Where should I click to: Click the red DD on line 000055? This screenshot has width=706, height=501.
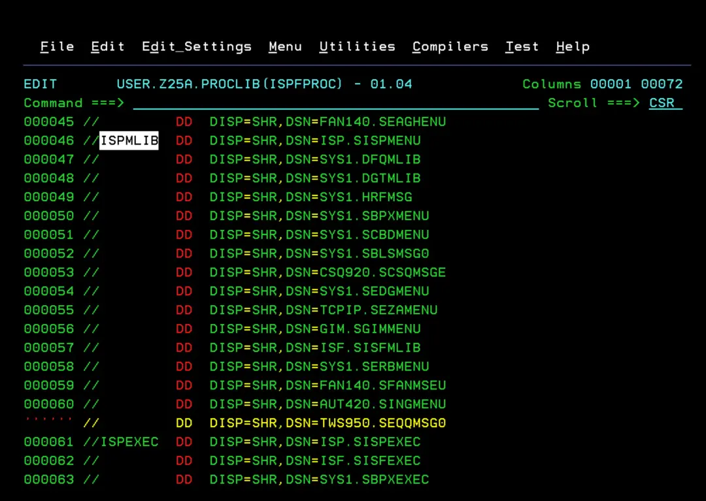click(184, 310)
